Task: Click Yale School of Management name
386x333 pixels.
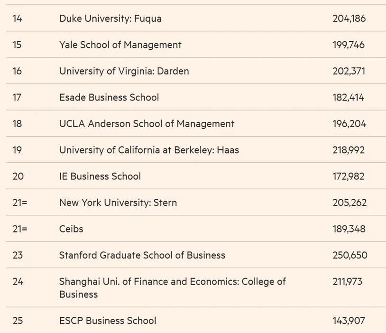Action: coord(120,45)
